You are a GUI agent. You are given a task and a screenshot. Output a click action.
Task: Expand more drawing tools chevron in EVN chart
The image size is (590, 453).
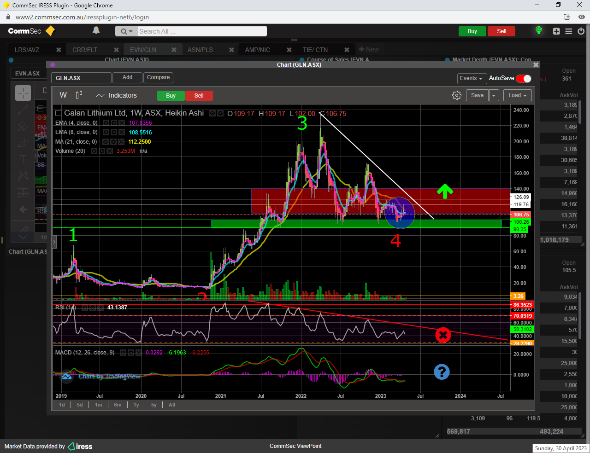[23, 237]
